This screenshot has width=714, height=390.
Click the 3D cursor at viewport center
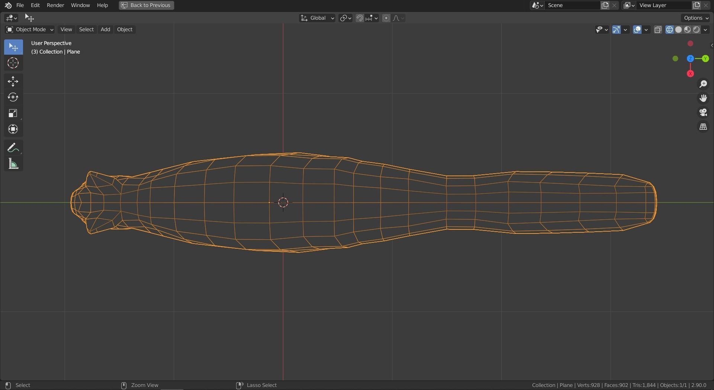coord(283,202)
